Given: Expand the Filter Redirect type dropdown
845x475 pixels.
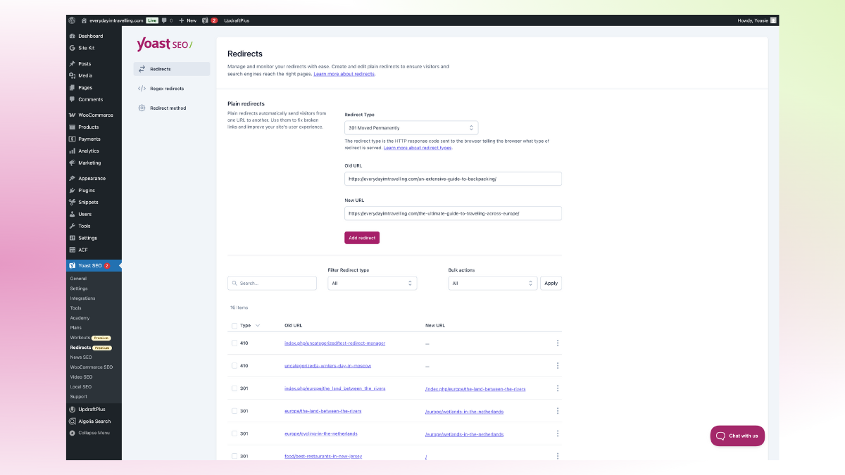Looking at the screenshot, I should tap(372, 284).
